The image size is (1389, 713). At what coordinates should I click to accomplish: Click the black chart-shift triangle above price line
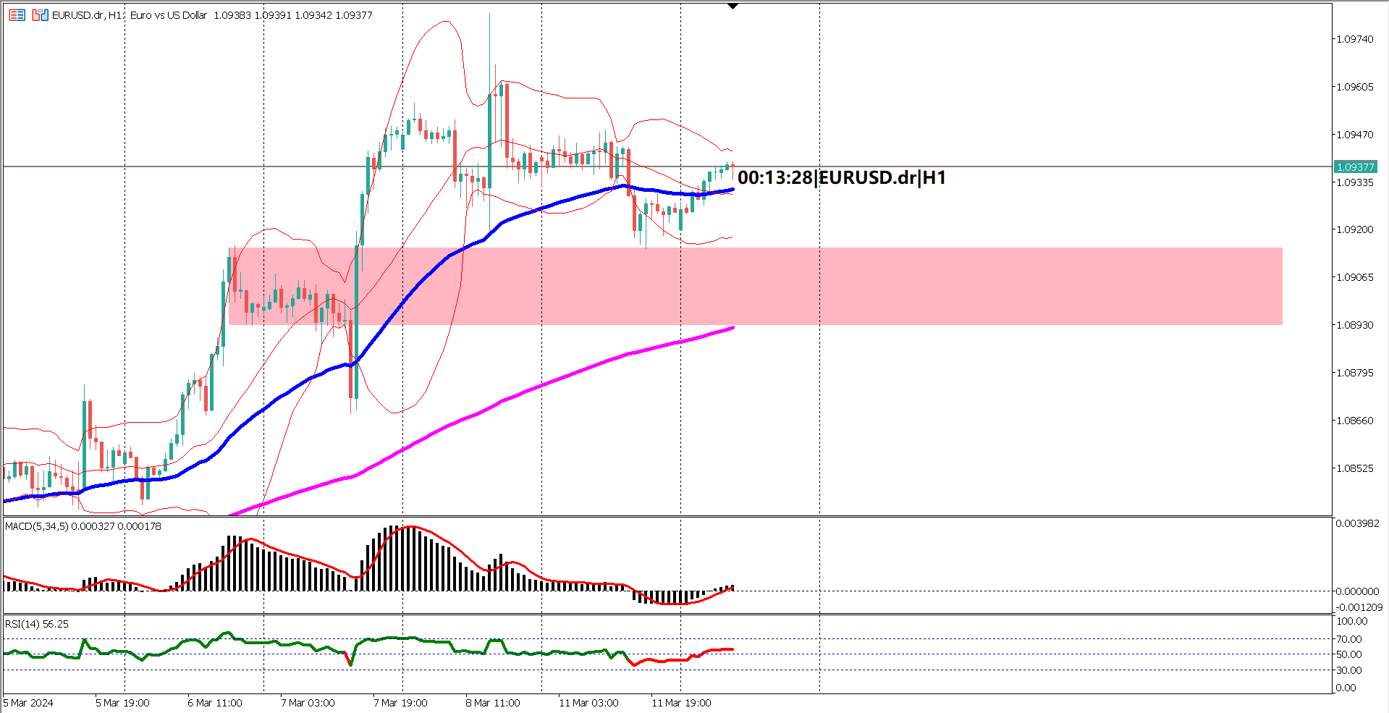click(x=733, y=5)
